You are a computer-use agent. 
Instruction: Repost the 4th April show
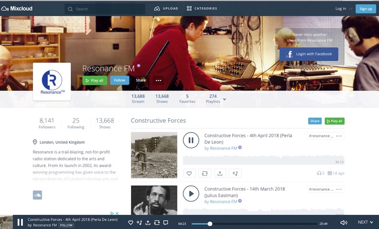(205, 173)
